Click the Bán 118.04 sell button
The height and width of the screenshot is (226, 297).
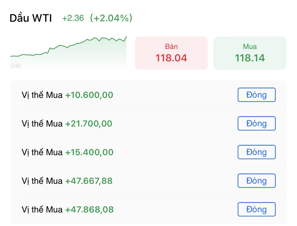click(x=171, y=53)
